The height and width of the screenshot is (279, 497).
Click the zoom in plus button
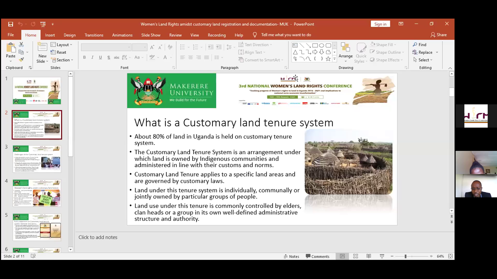click(x=431, y=256)
